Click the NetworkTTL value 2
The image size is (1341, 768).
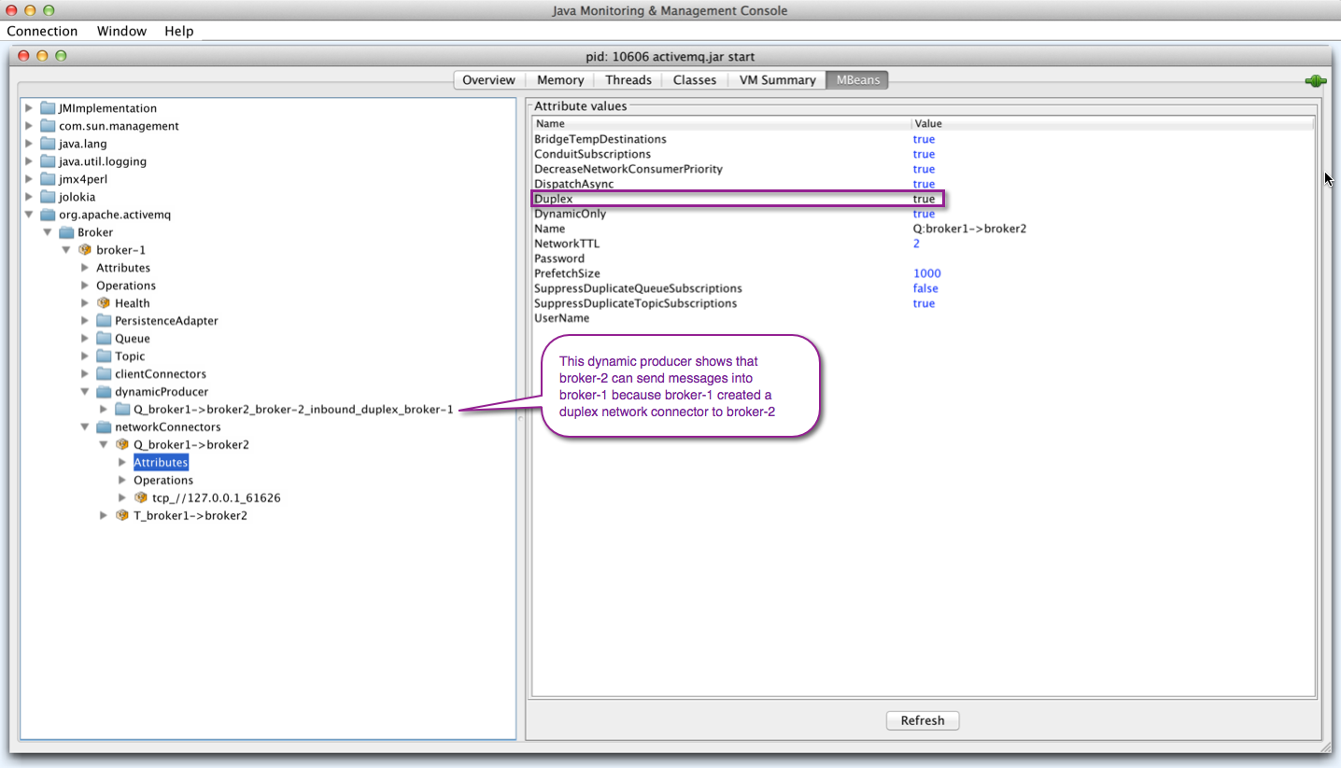coord(916,244)
